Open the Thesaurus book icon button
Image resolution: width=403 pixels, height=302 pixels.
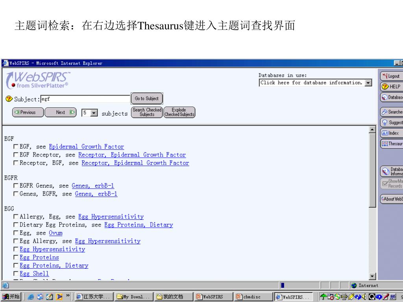coord(385,144)
